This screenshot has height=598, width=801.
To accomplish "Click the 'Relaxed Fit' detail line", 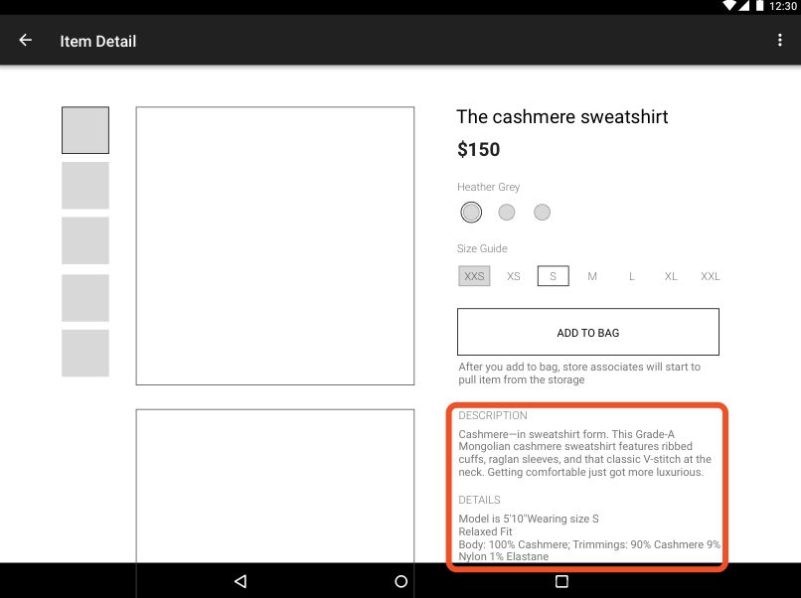I will (x=485, y=531).
